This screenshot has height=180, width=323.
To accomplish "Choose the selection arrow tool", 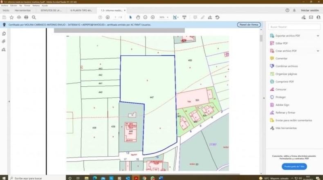I will coord(130,17).
